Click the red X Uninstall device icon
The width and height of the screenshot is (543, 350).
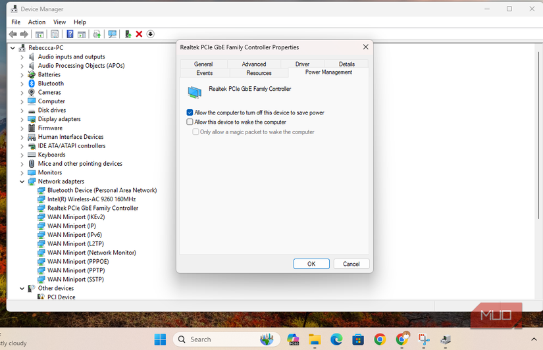pos(140,34)
